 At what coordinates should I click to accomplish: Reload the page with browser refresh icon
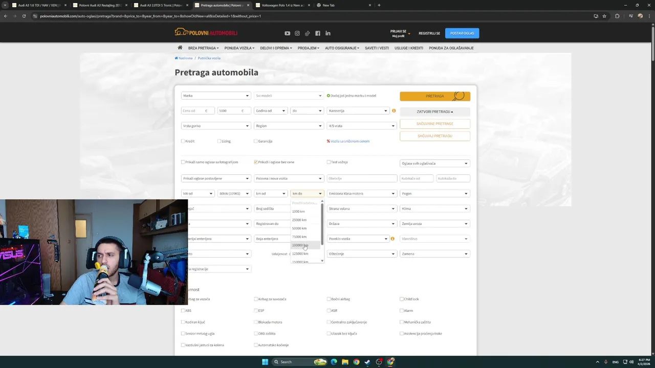(x=24, y=16)
